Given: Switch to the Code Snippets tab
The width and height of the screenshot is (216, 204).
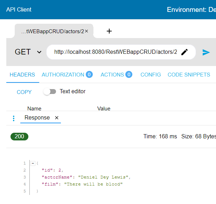Looking at the screenshot, I should point(189,75).
